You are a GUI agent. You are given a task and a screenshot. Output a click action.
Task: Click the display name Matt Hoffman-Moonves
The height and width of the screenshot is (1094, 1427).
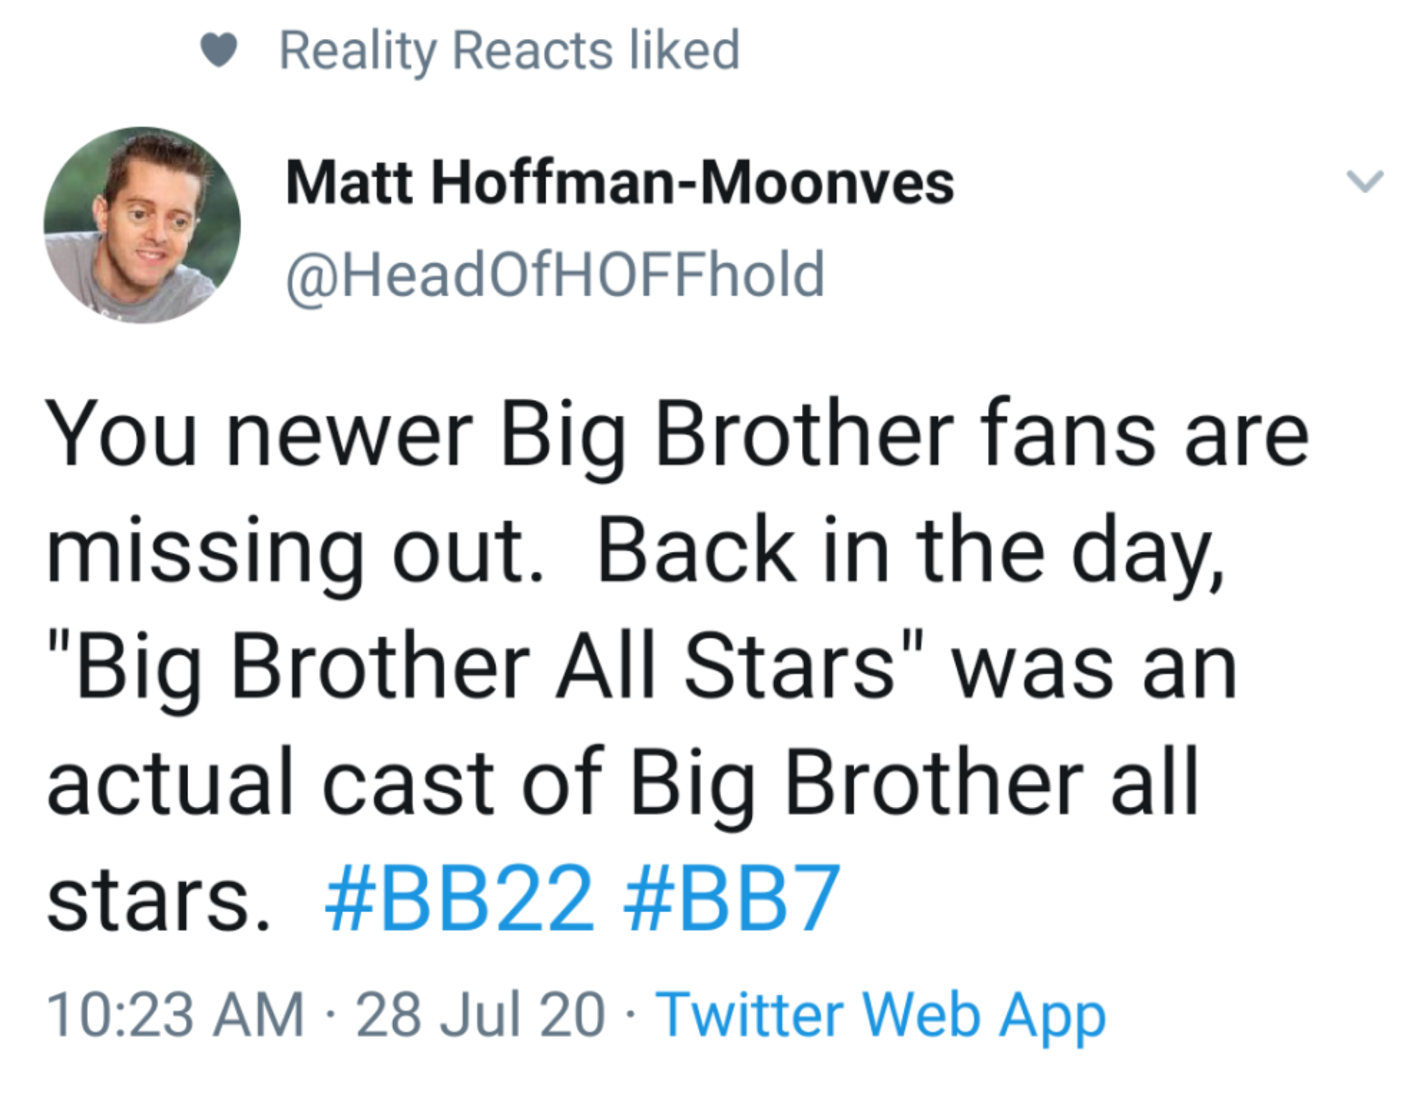click(619, 183)
